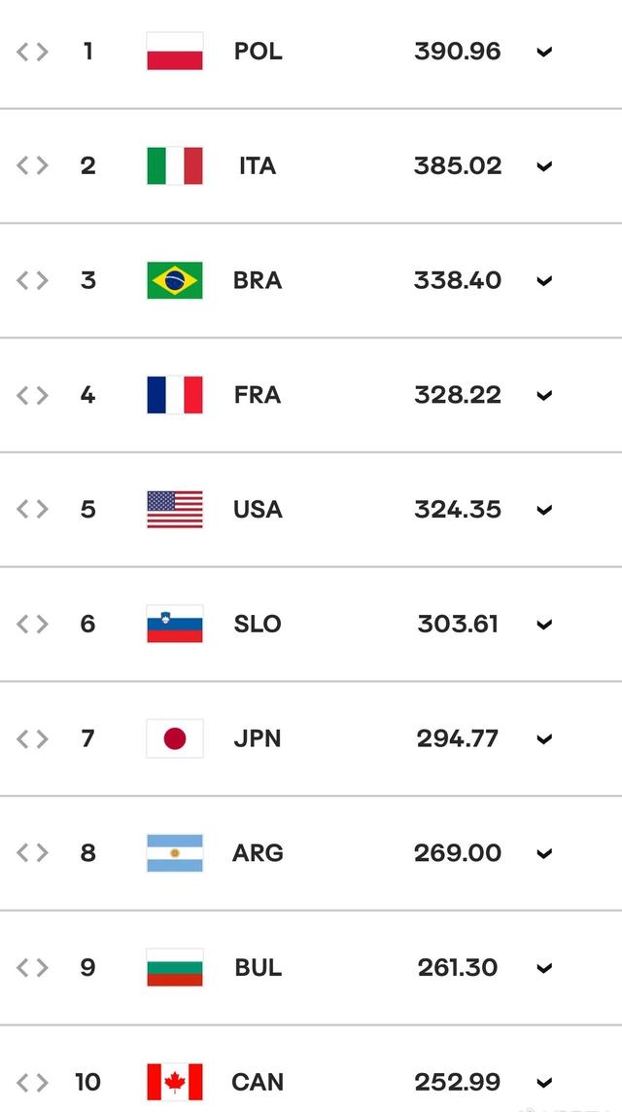The height and width of the screenshot is (1112, 622).
Task: Click the Slovenia flag icon
Action: tap(175, 624)
